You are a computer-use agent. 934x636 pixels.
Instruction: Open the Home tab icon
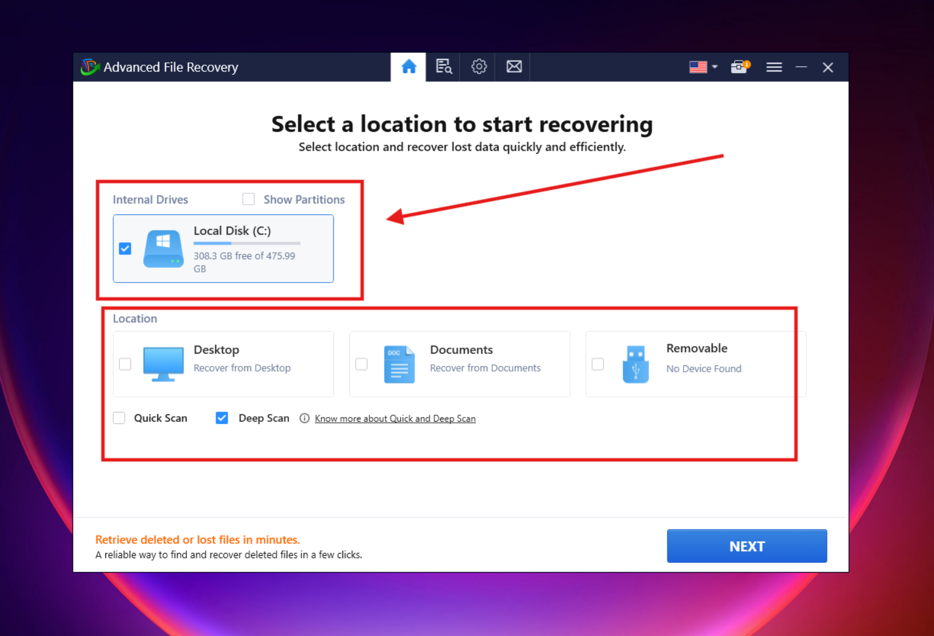(409, 67)
